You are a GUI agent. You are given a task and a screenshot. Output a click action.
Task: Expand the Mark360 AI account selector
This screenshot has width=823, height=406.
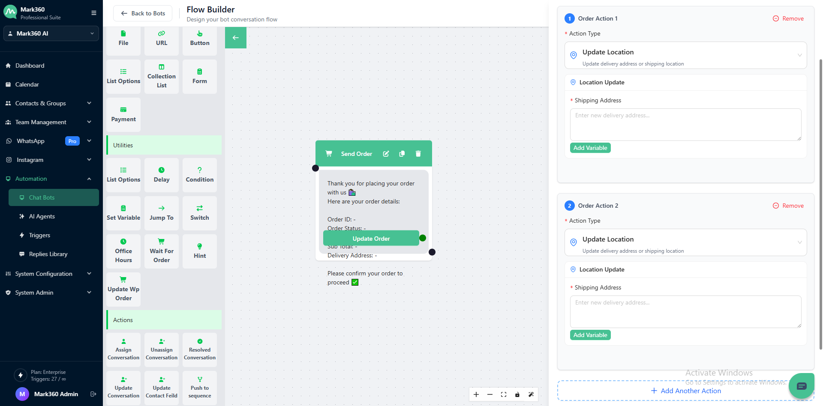point(51,33)
